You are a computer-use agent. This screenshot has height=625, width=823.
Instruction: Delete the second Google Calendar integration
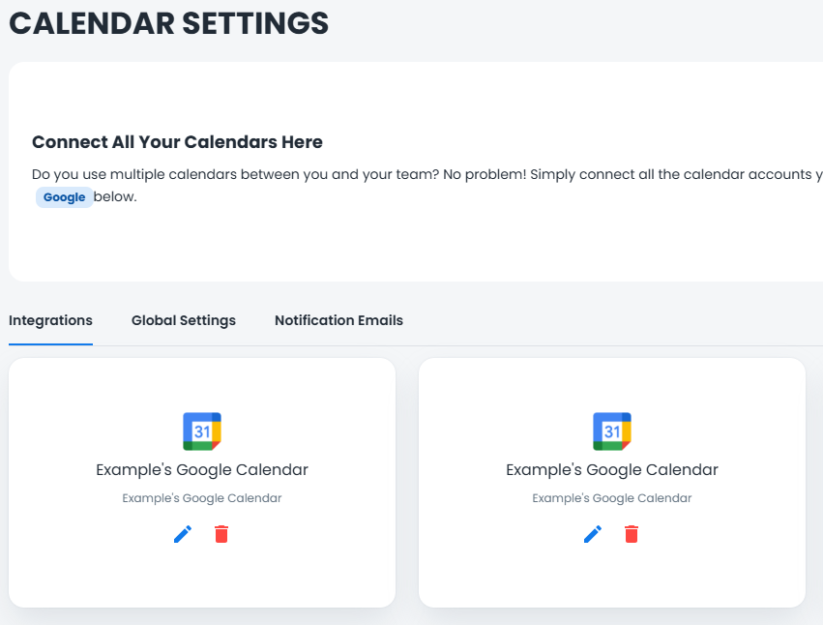tap(632, 534)
